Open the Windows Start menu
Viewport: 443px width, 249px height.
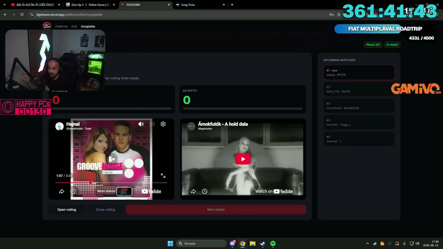point(170,243)
